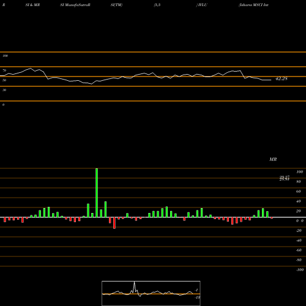Click the RSI axis label 100

coord(5,56)
